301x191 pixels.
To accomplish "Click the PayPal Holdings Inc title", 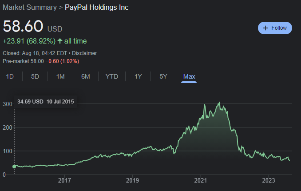I will tap(96, 7).
